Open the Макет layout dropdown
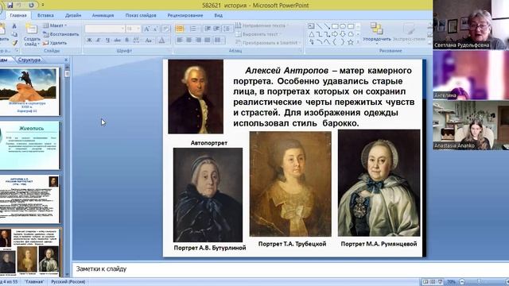Viewport: 509px width, 286px height. 55,25
